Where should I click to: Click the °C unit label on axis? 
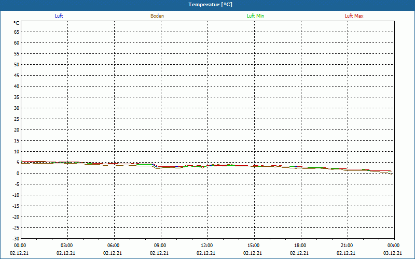[x=17, y=23]
